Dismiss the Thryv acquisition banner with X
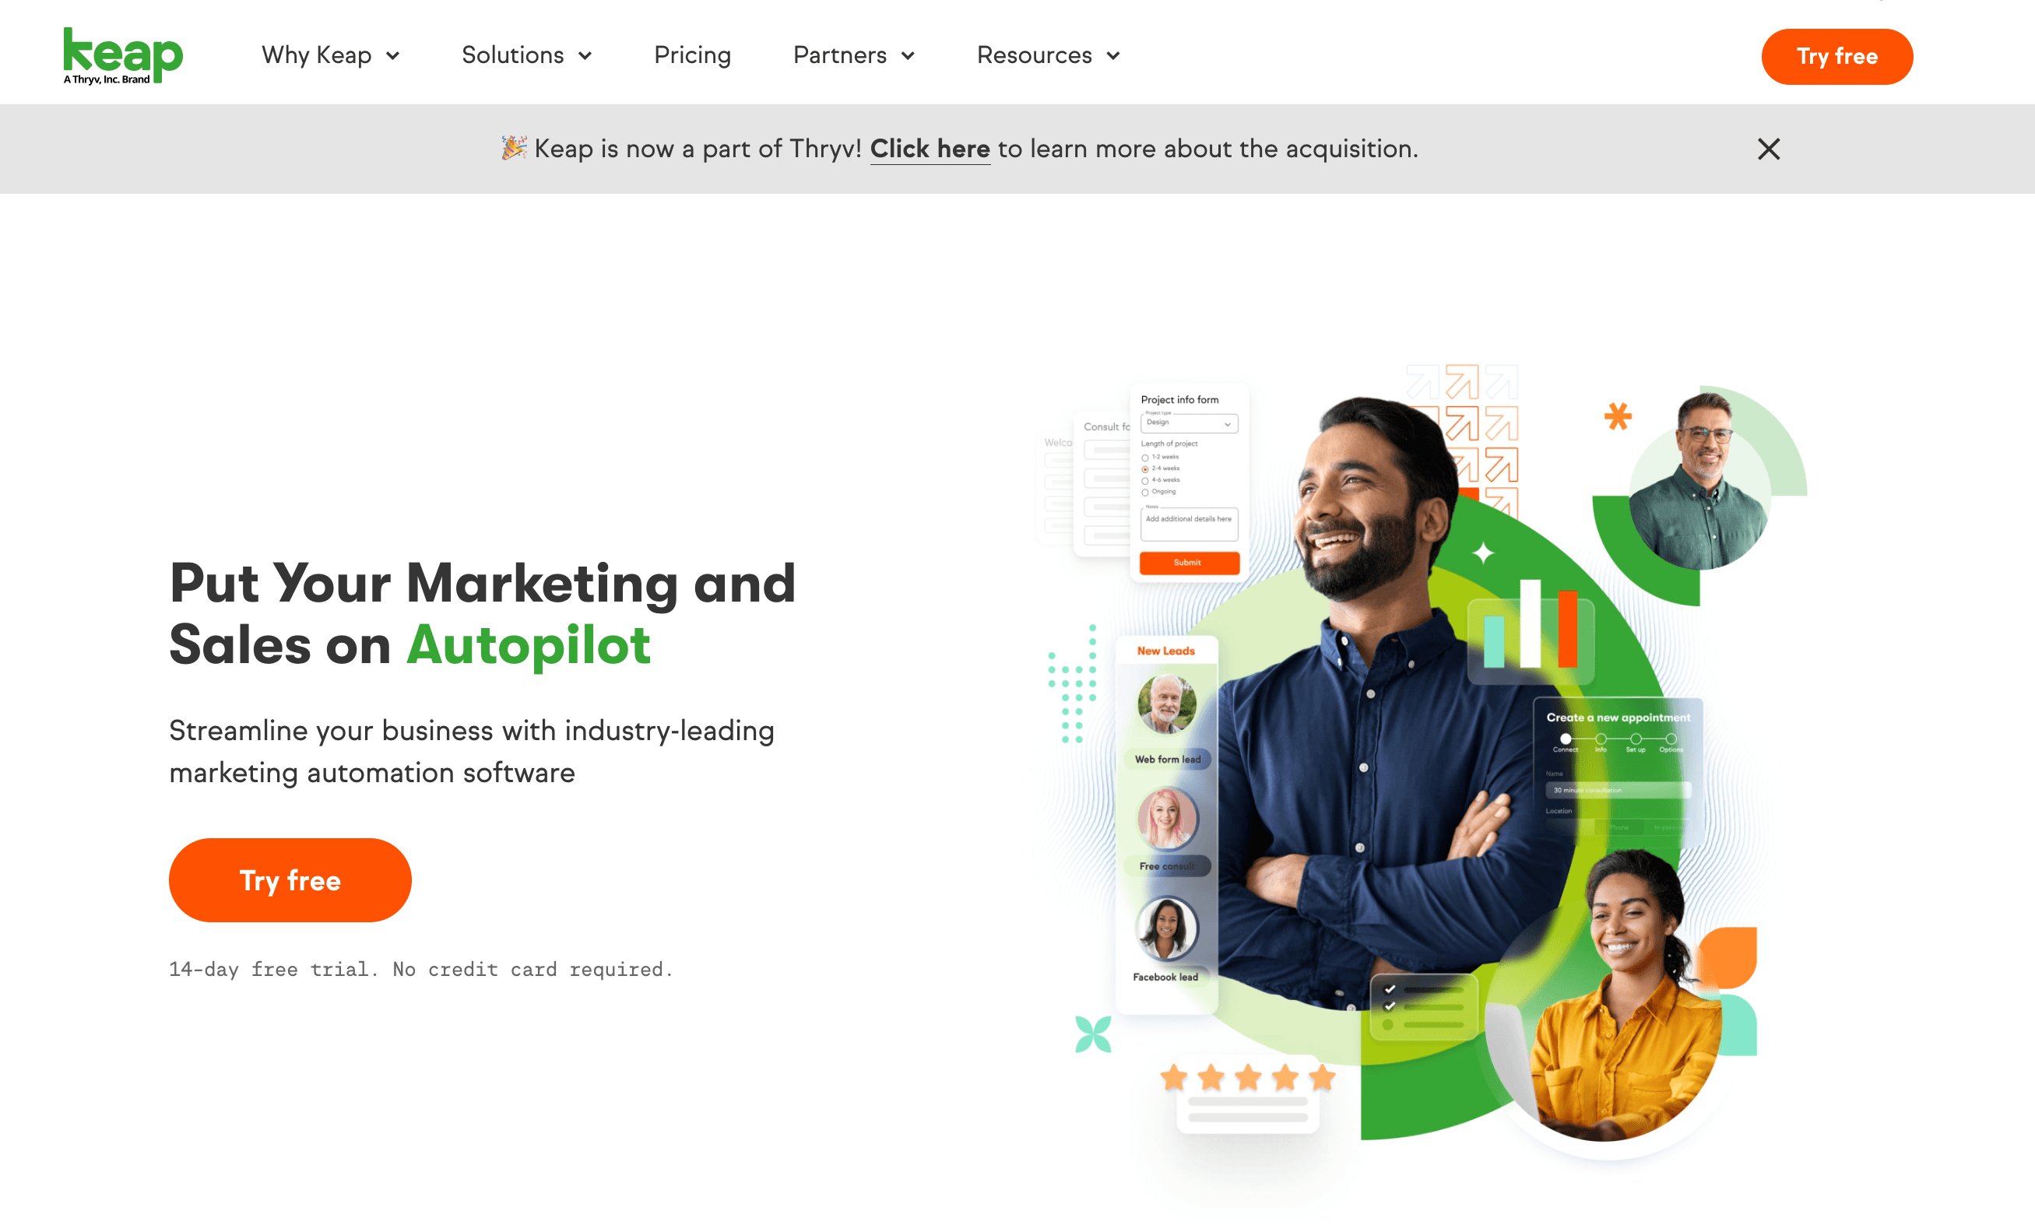Viewport: 2035px width, 1225px height. tap(1768, 149)
